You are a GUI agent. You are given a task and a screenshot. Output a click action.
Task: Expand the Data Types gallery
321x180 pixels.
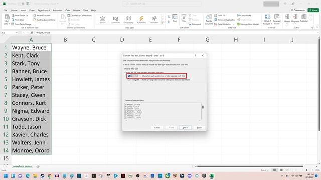[163, 23]
